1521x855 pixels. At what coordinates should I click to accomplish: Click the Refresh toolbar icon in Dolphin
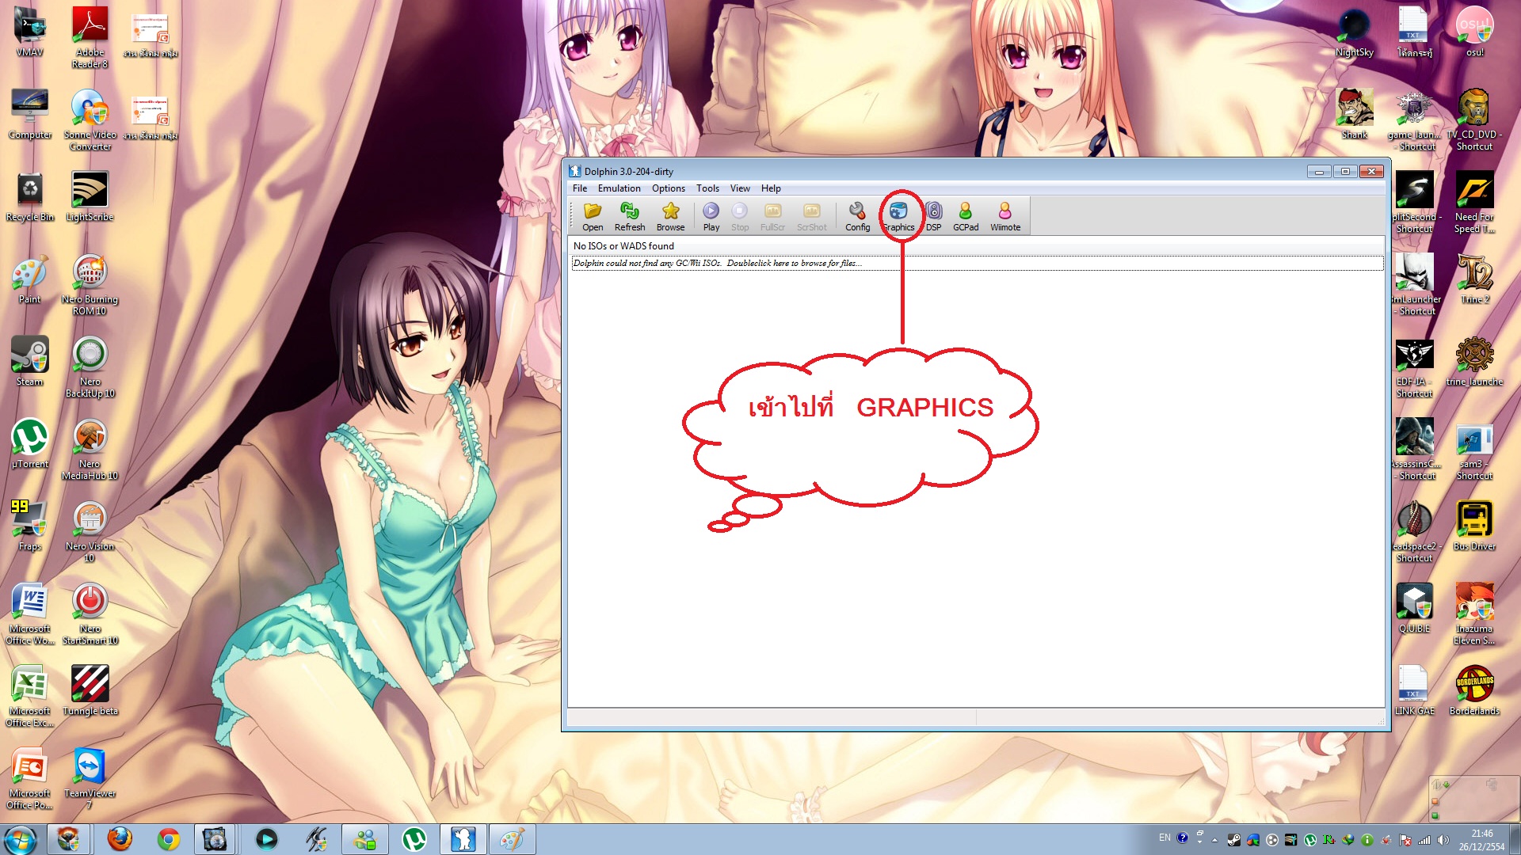point(630,215)
